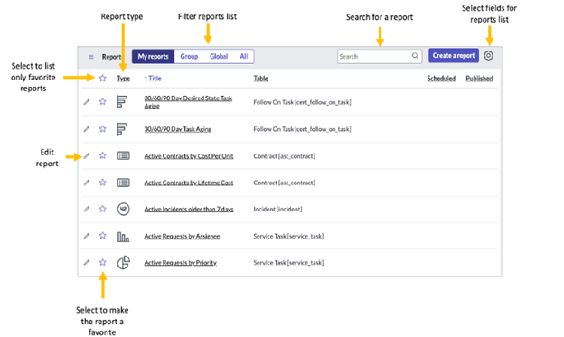Click list type icon for Contracts by Lifetime Cost

[x=123, y=183]
